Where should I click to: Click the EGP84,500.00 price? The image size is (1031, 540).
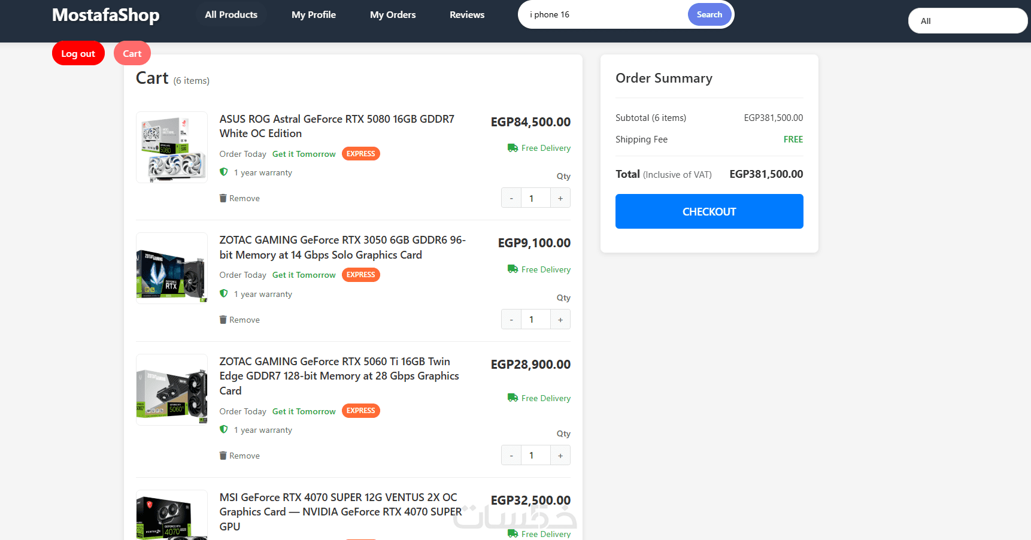(x=530, y=122)
